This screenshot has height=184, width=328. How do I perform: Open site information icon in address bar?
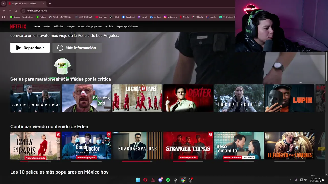click(23, 11)
